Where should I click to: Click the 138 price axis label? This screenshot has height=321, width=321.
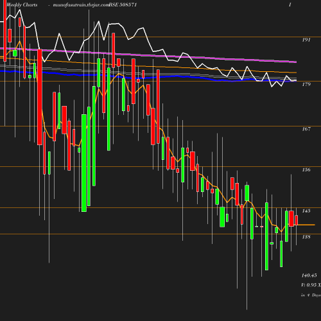pos(306,237)
